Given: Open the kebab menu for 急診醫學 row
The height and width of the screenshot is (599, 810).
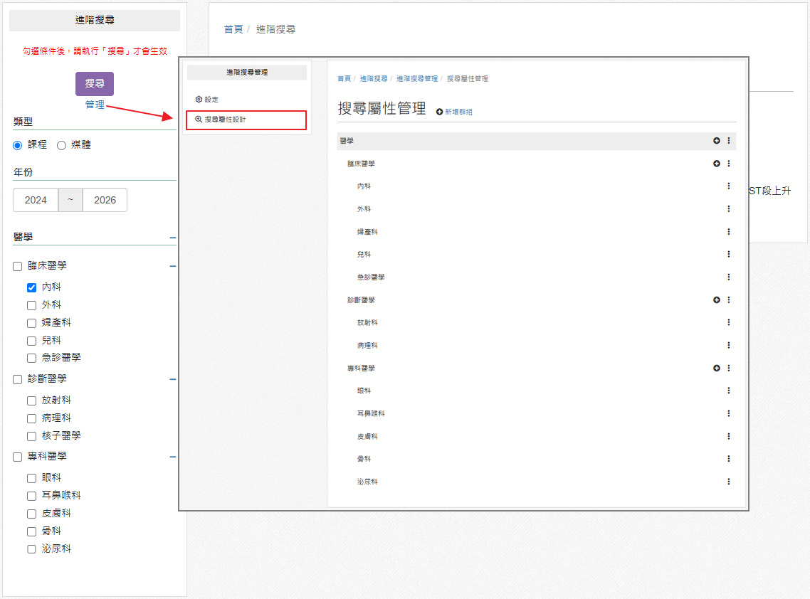Looking at the screenshot, I should [x=729, y=277].
